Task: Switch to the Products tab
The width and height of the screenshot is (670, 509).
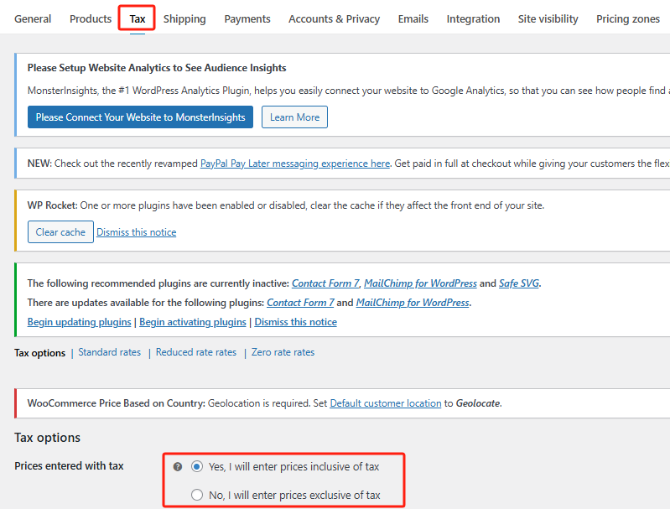Action: pyautogui.click(x=91, y=18)
